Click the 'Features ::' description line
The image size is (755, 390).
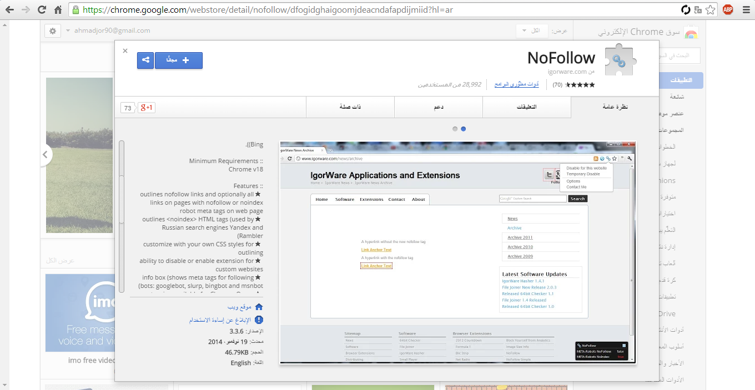(x=248, y=186)
